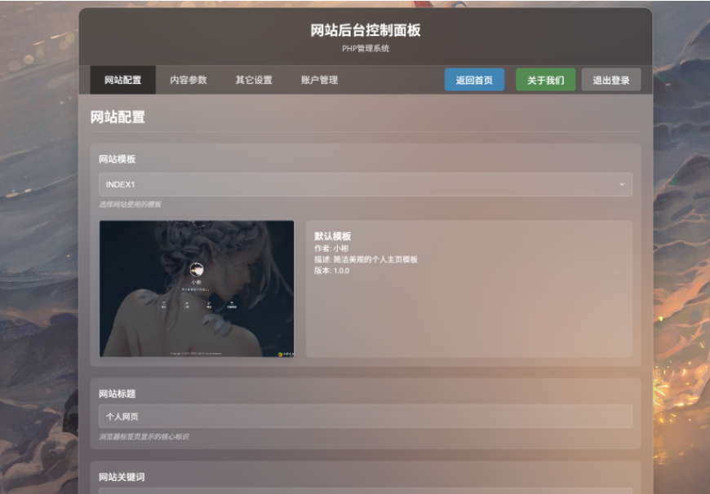
Task: Open the 网站模板 INDEX1 select box
Action: point(366,184)
